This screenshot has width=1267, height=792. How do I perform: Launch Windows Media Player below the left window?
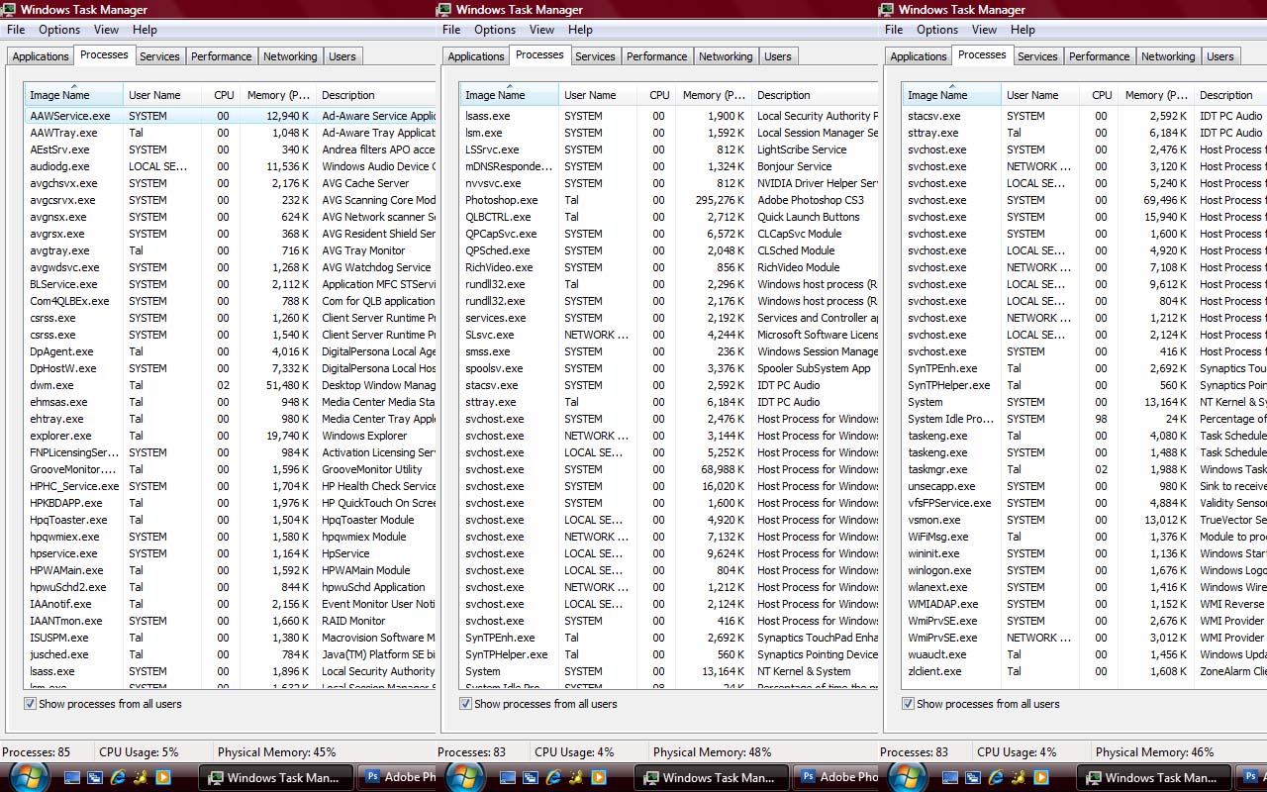[163, 778]
